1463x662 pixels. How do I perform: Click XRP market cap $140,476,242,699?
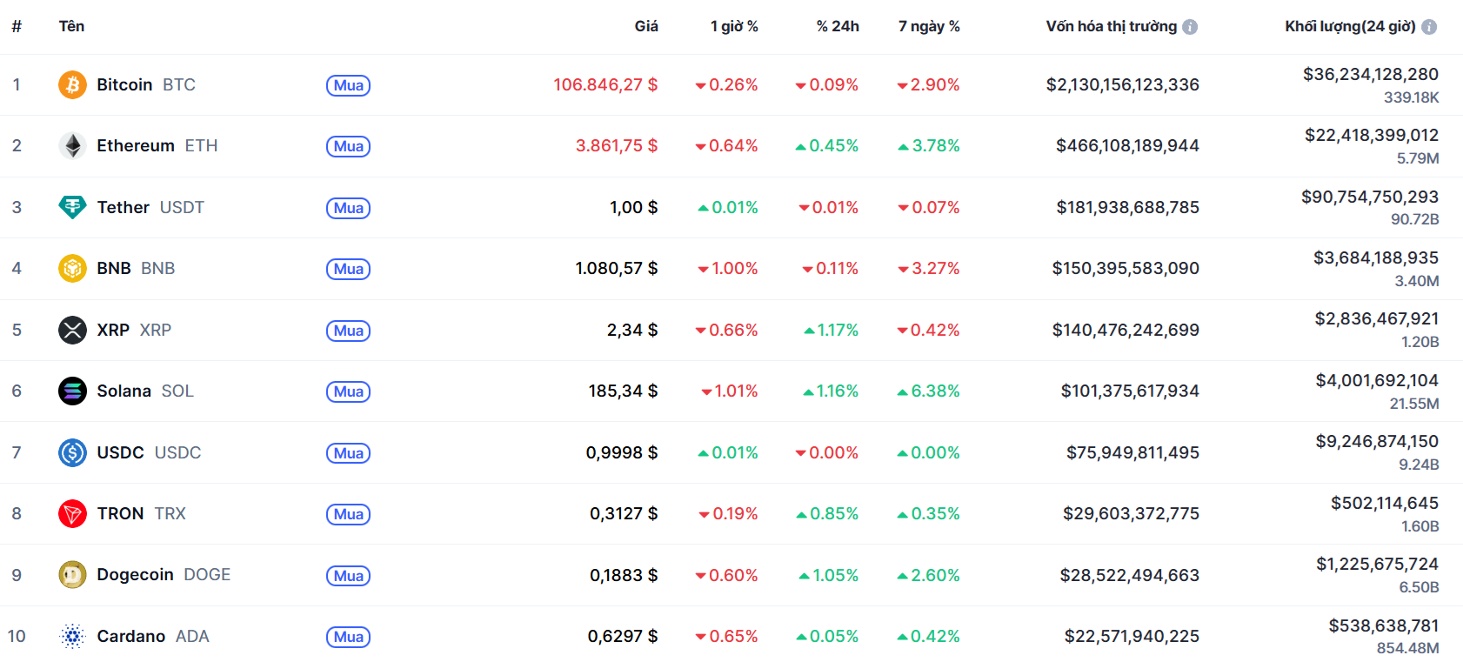click(1126, 330)
